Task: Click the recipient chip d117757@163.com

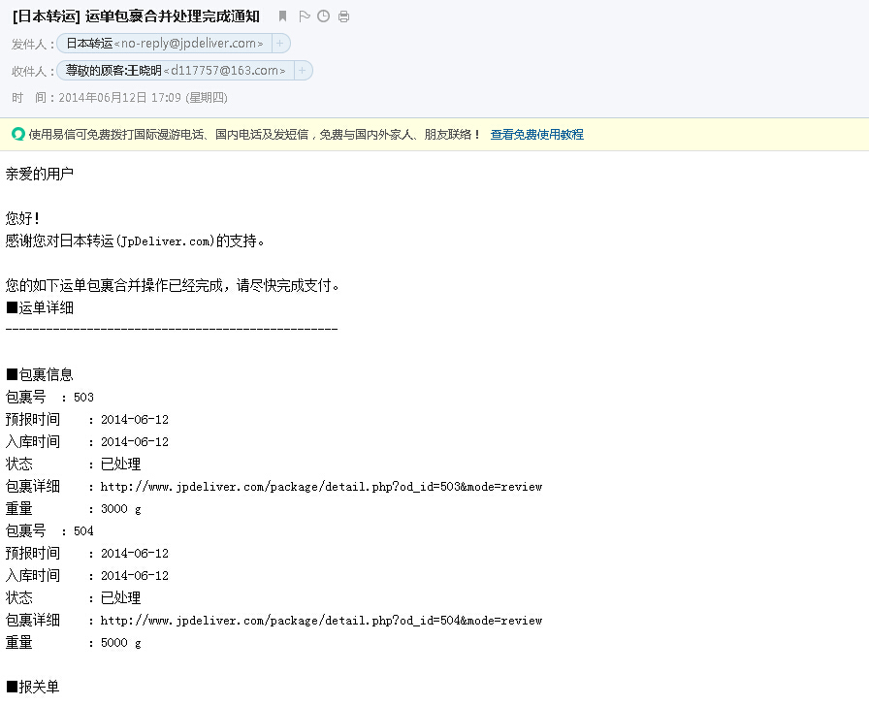Action: [176, 71]
